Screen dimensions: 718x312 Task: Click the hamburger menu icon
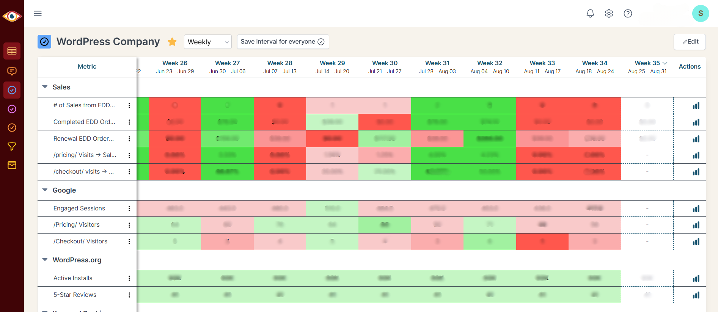38,14
